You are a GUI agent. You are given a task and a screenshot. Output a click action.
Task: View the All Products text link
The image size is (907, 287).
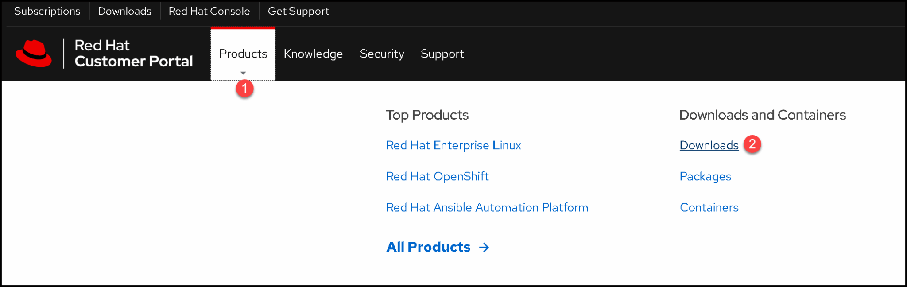pos(428,247)
